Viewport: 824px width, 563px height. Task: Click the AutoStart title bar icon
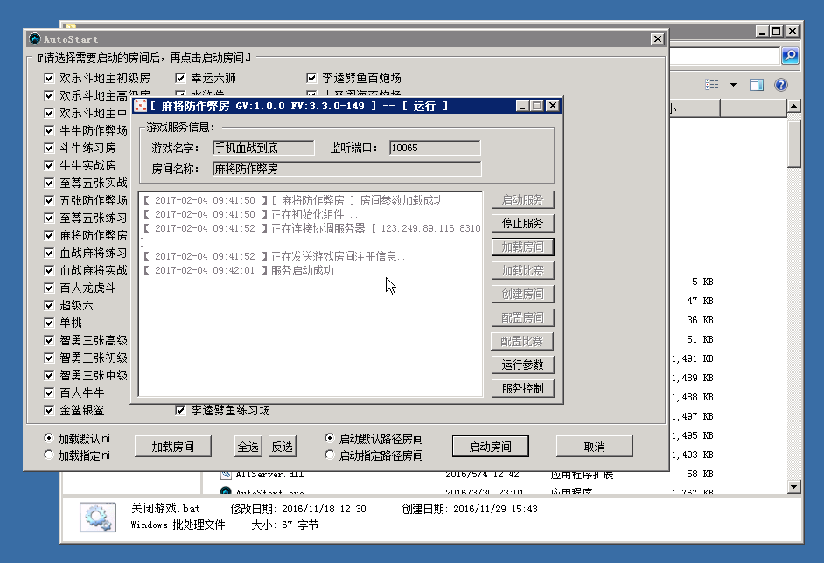pos(34,39)
